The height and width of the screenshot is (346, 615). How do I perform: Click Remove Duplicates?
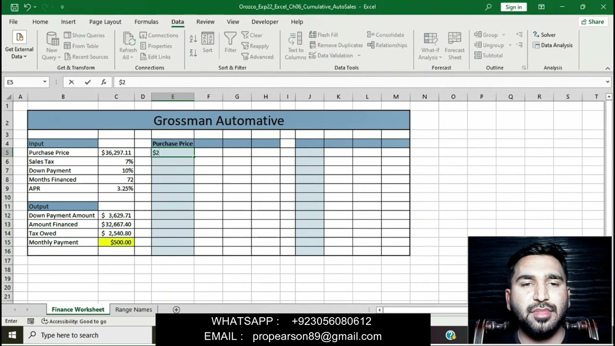[x=336, y=45]
